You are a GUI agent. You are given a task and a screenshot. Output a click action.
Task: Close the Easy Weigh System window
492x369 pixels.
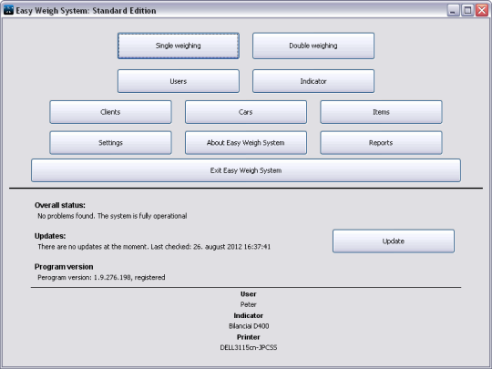pos(482,10)
